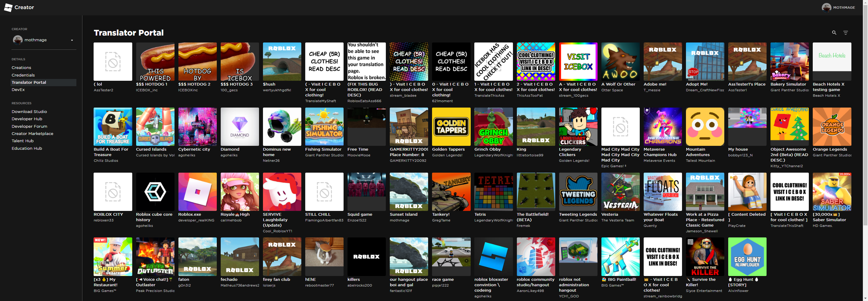Open the Outlaster game thumbnail
This screenshot has width=868, height=301.
coord(155,257)
